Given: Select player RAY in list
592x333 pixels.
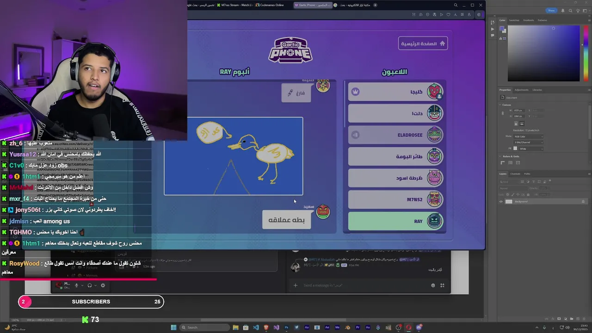Looking at the screenshot, I should click(396, 221).
